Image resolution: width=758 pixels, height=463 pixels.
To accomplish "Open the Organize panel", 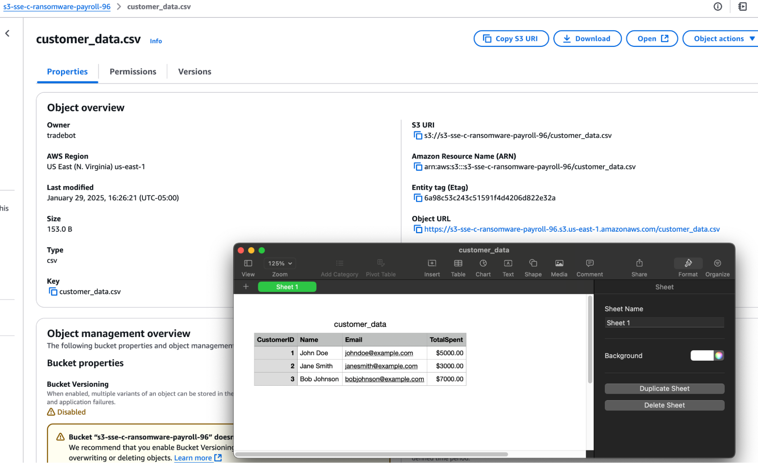I will click(717, 267).
